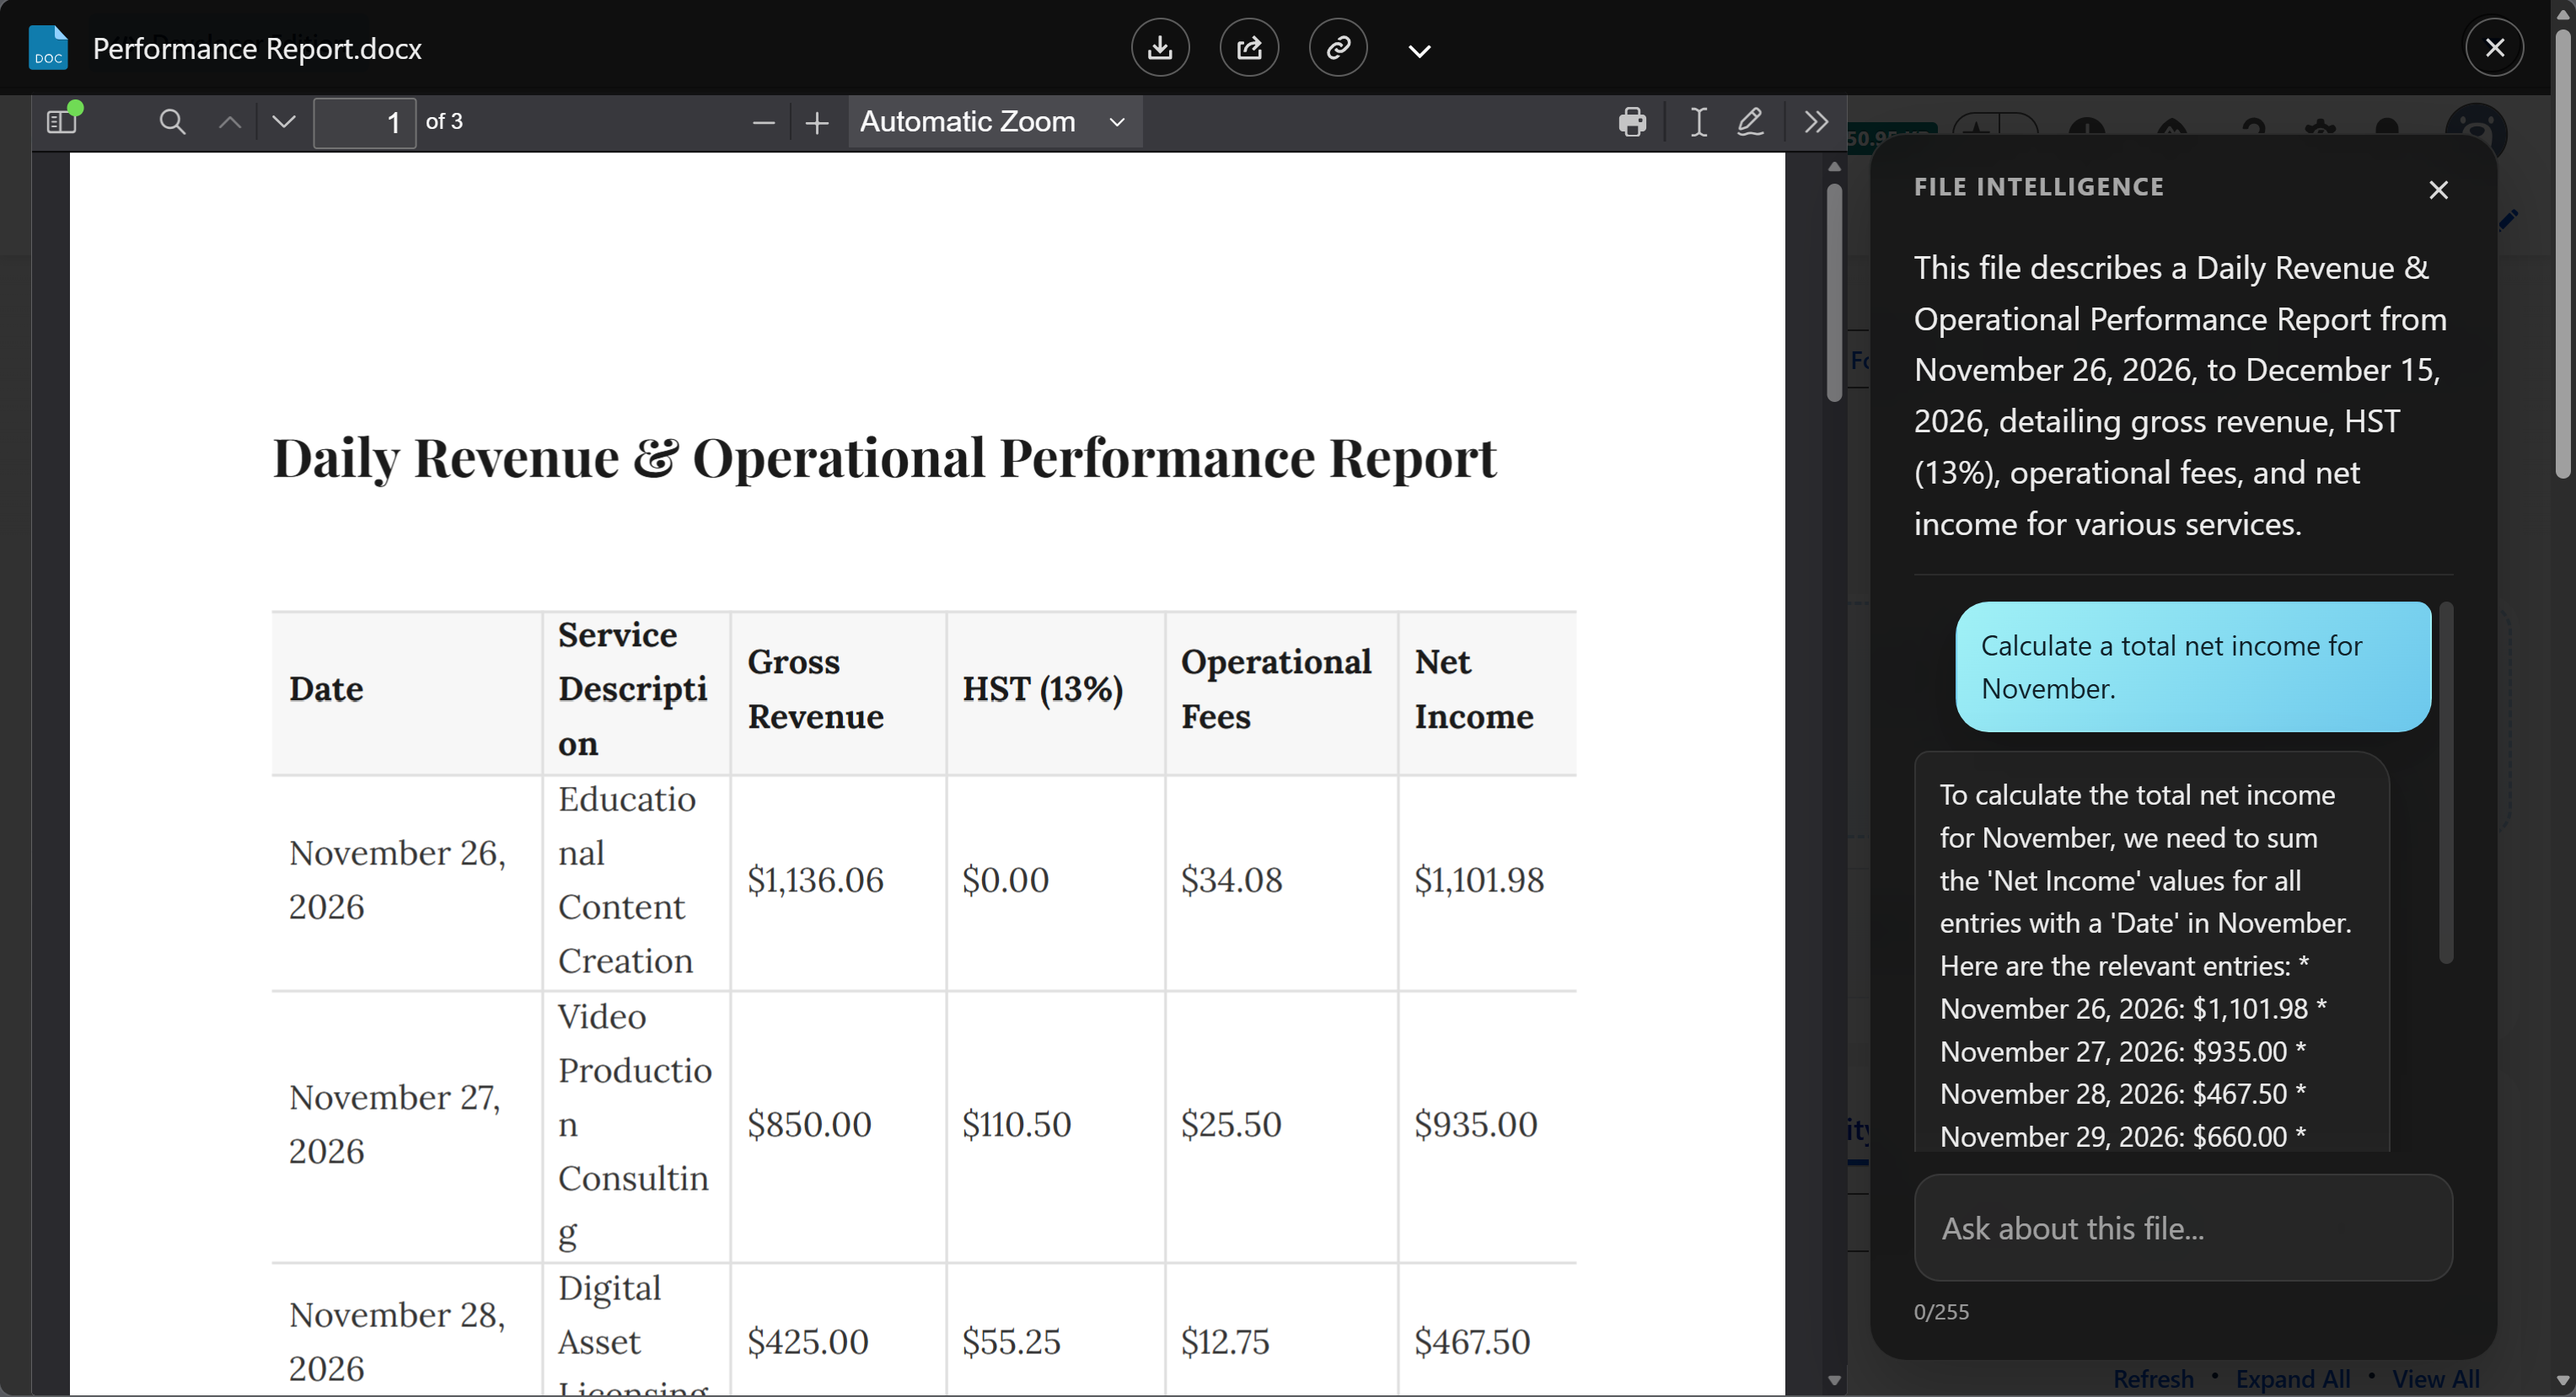This screenshot has height=1397, width=2576.
Task: Copy link using chain icon
Action: pyautogui.click(x=1338, y=48)
